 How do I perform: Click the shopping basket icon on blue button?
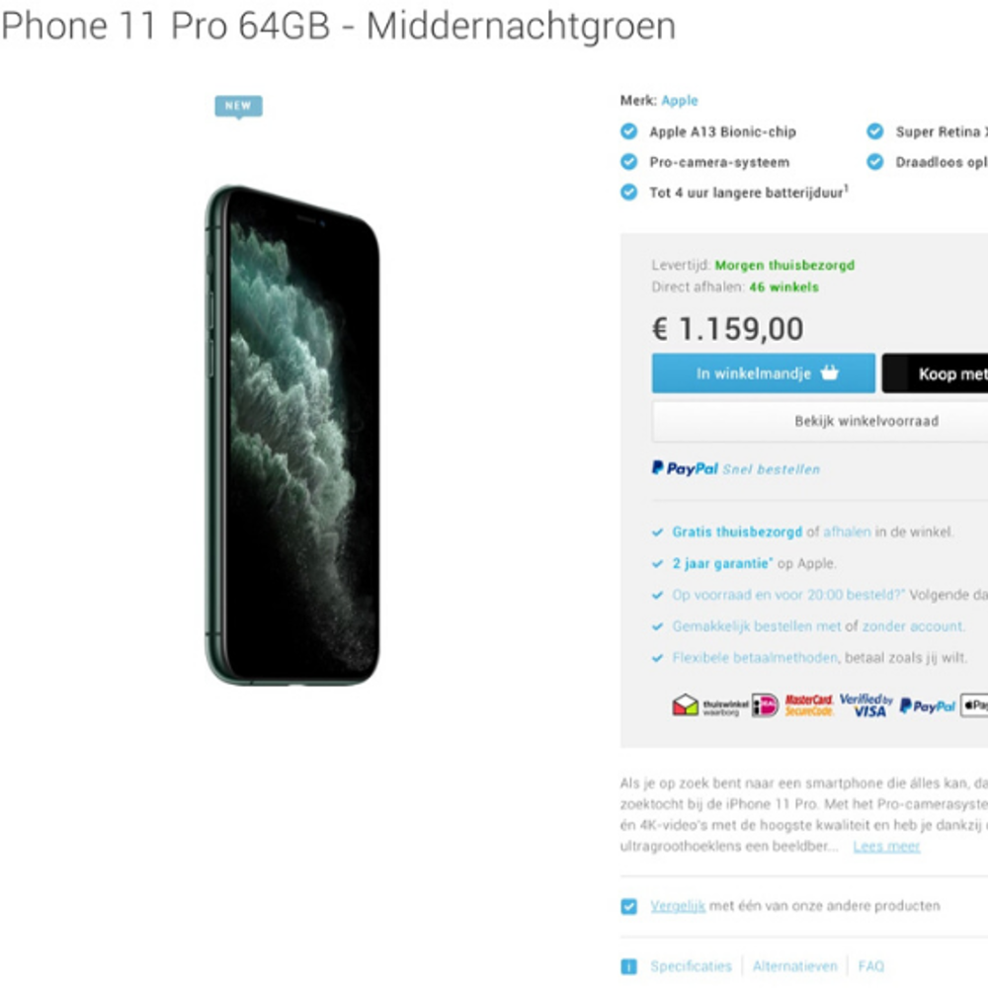pos(829,373)
